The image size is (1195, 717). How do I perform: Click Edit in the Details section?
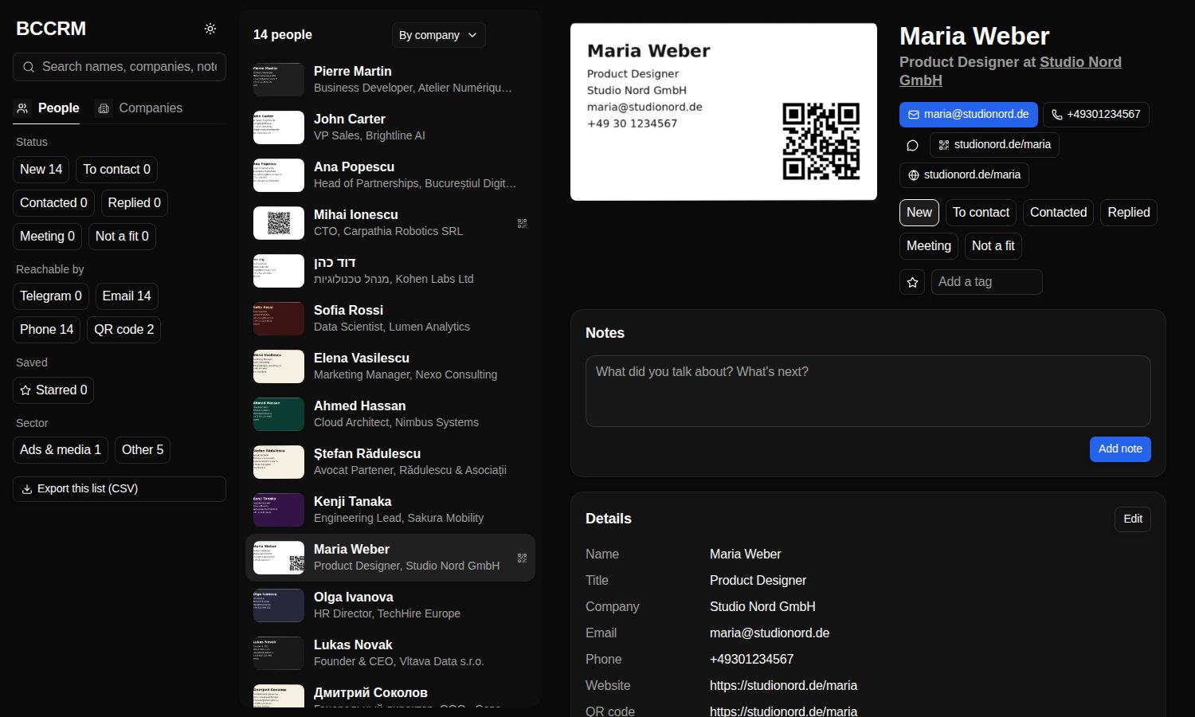pos(1133,519)
